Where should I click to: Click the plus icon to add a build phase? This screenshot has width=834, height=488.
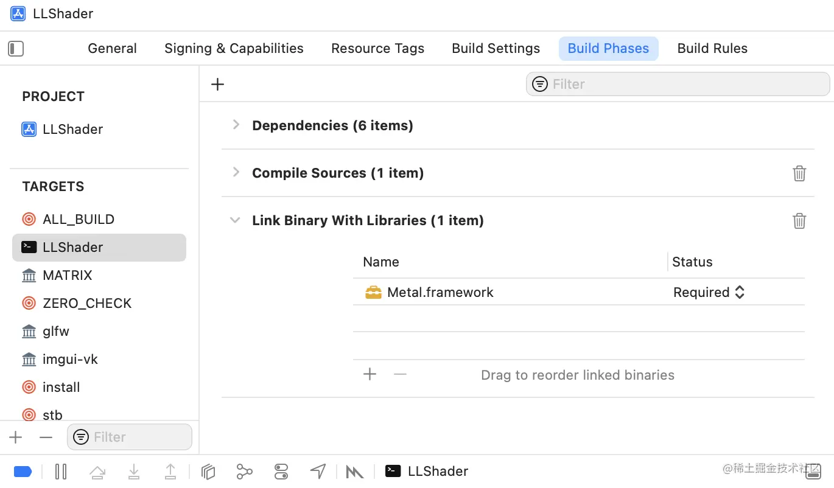(217, 84)
